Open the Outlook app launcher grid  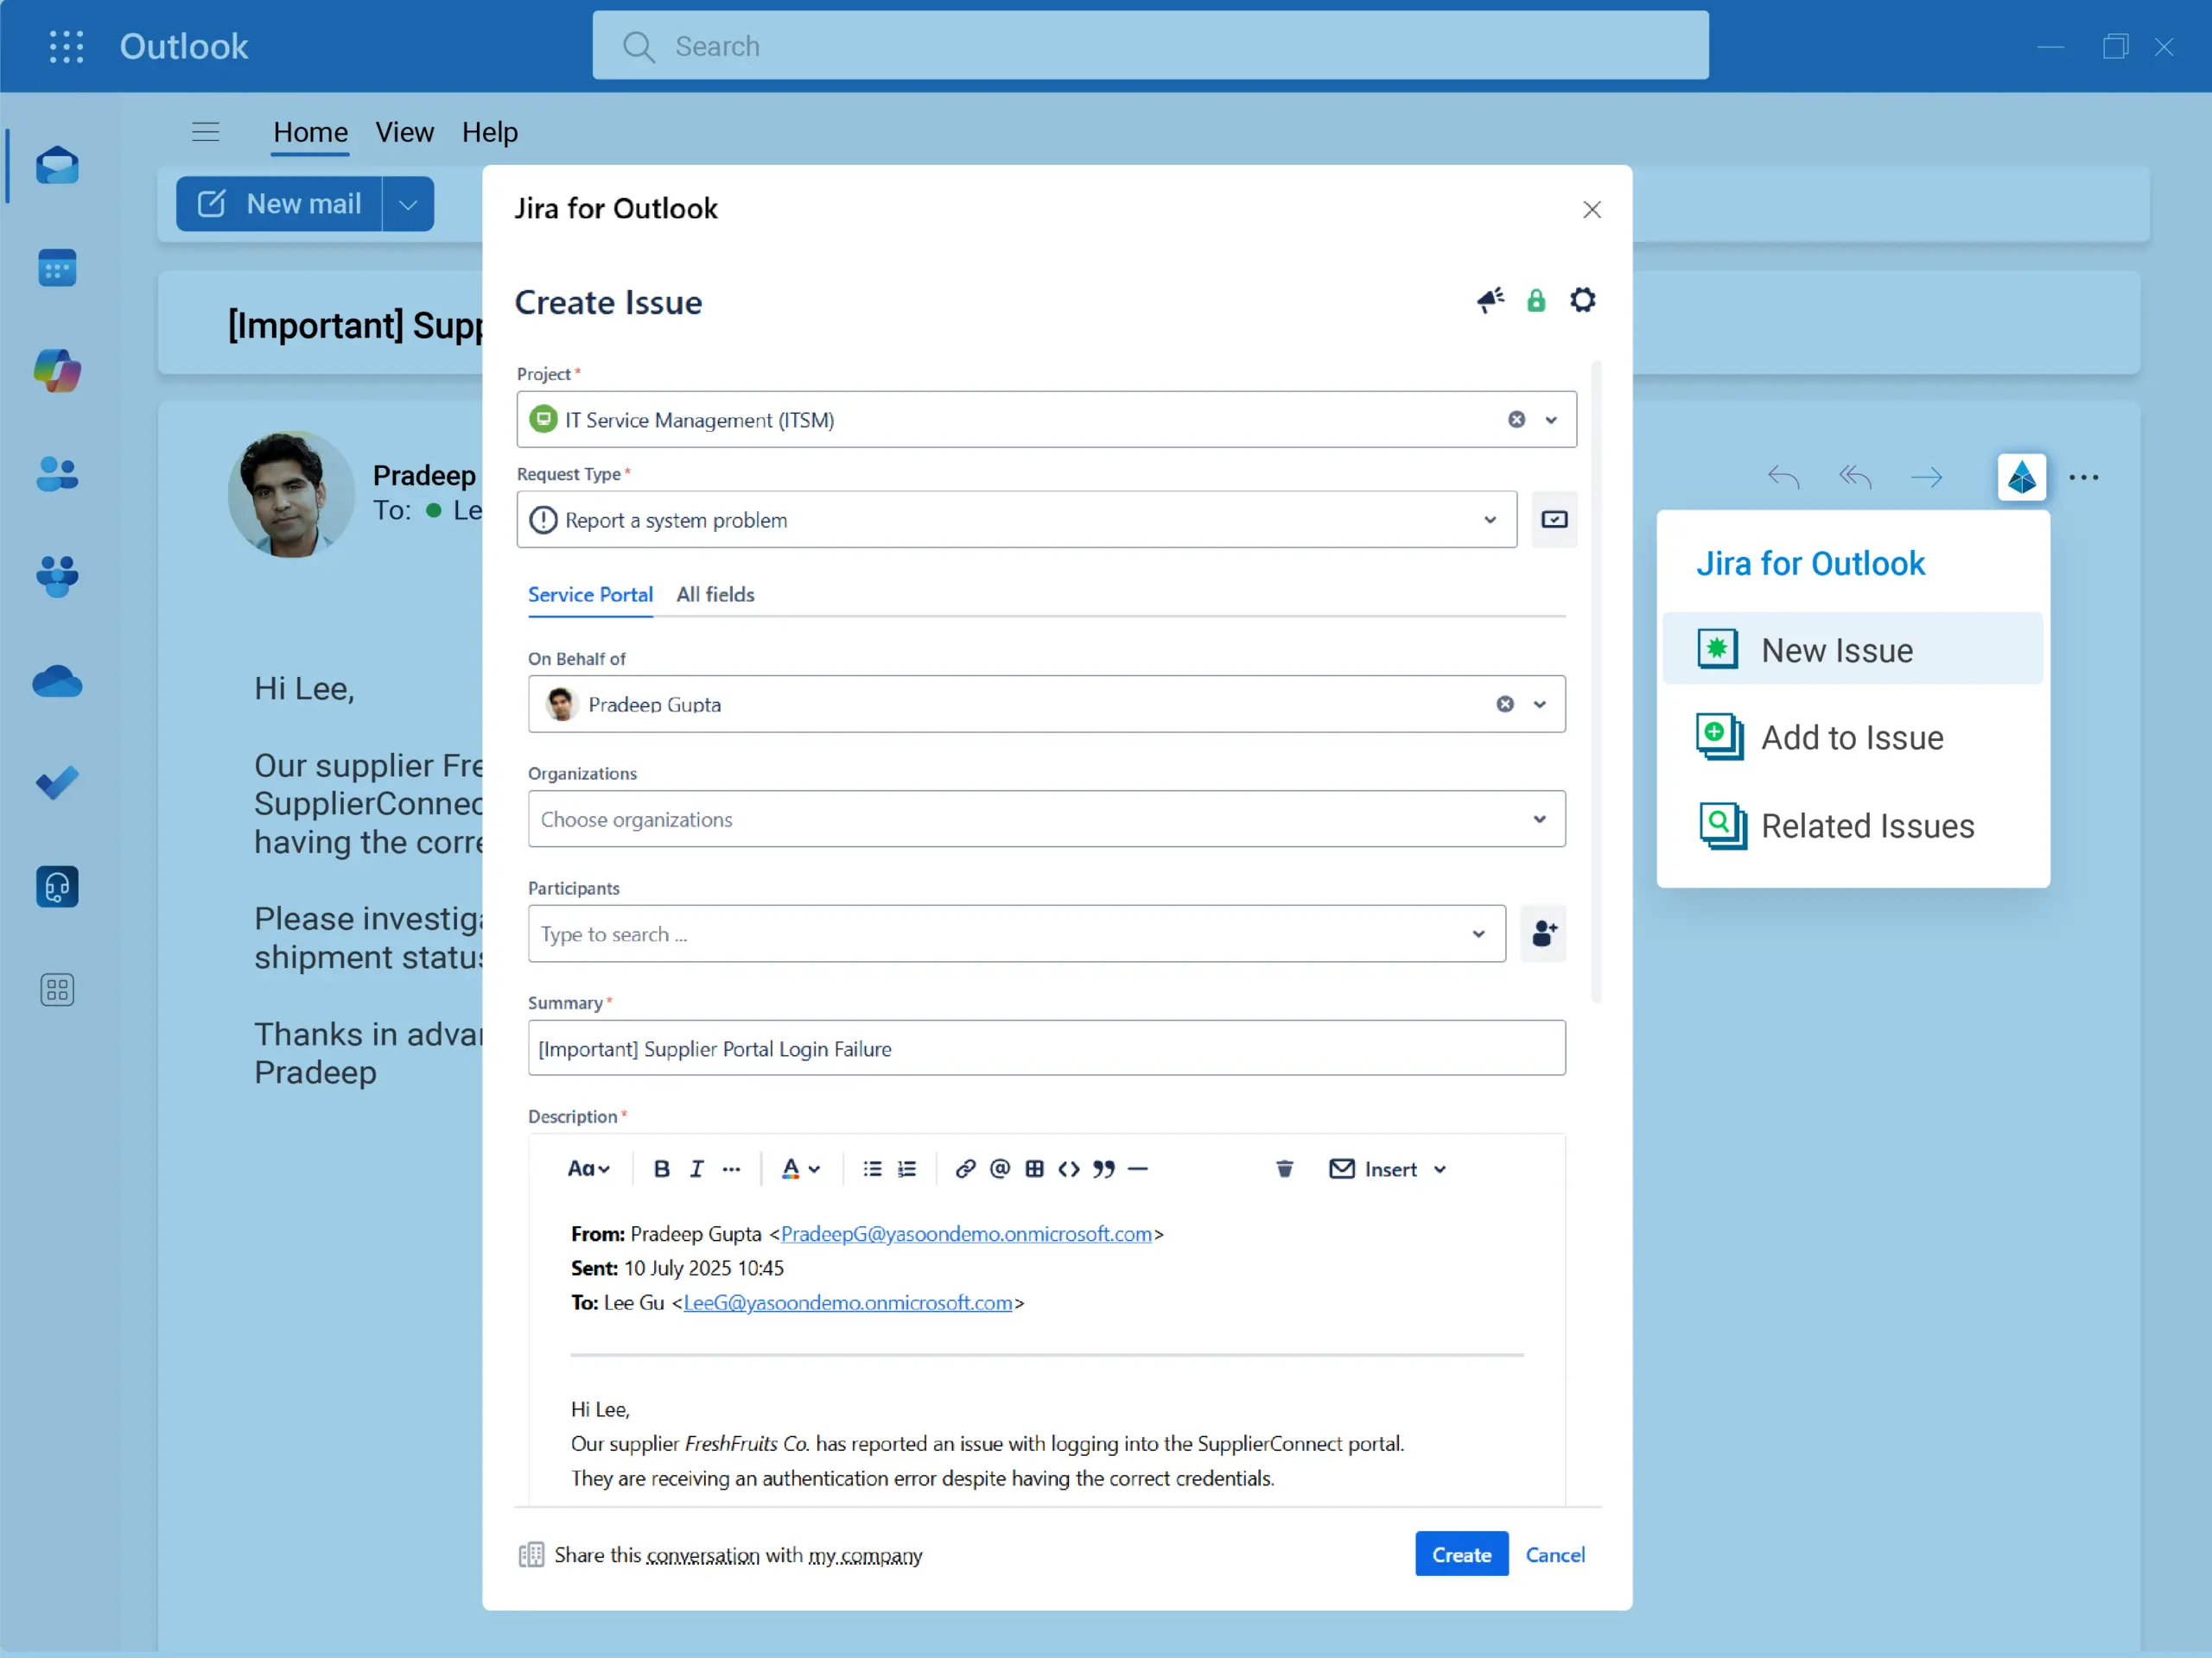[x=66, y=47]
